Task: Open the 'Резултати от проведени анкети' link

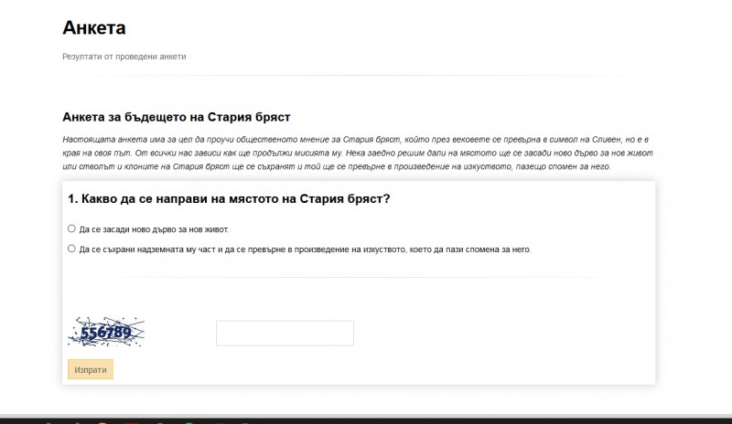Action: tap(124, 57)
